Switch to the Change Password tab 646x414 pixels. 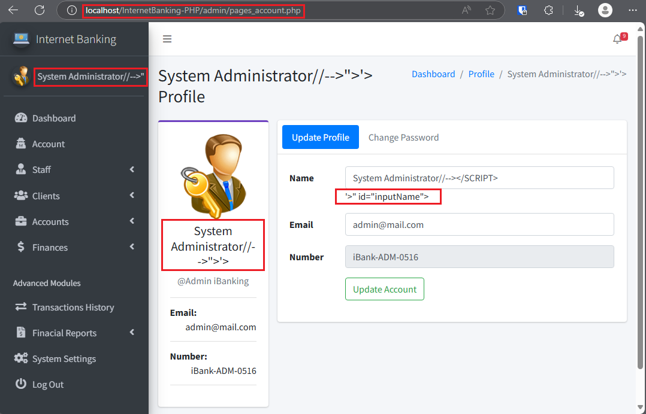coord(403,138)
